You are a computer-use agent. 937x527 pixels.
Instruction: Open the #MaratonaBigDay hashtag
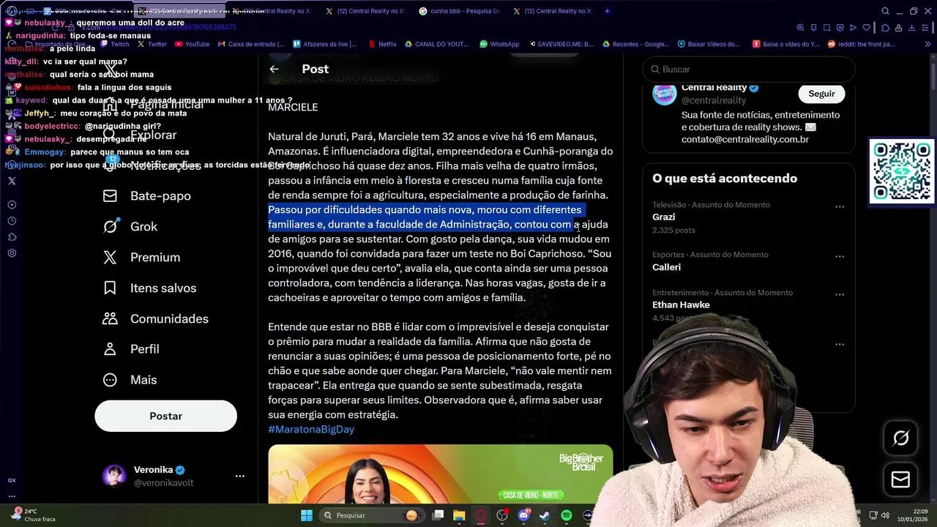(311, 430)
